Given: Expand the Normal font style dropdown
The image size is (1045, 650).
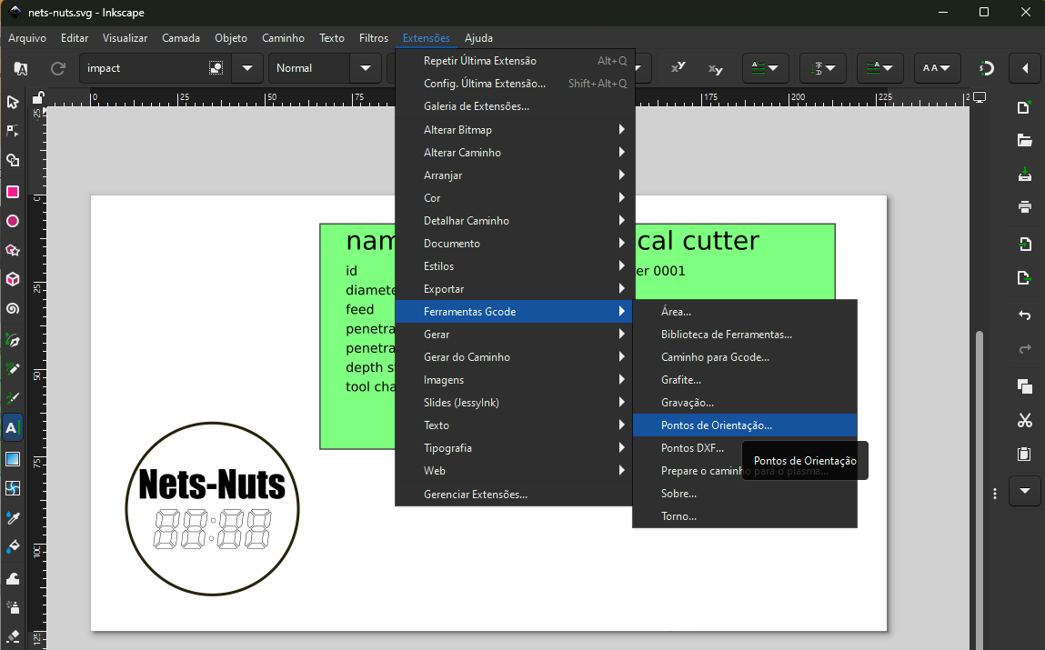Looking at the screenshot, I should [x=366, y=68].
